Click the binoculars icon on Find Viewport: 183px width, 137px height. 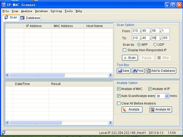tap(135, 71)
